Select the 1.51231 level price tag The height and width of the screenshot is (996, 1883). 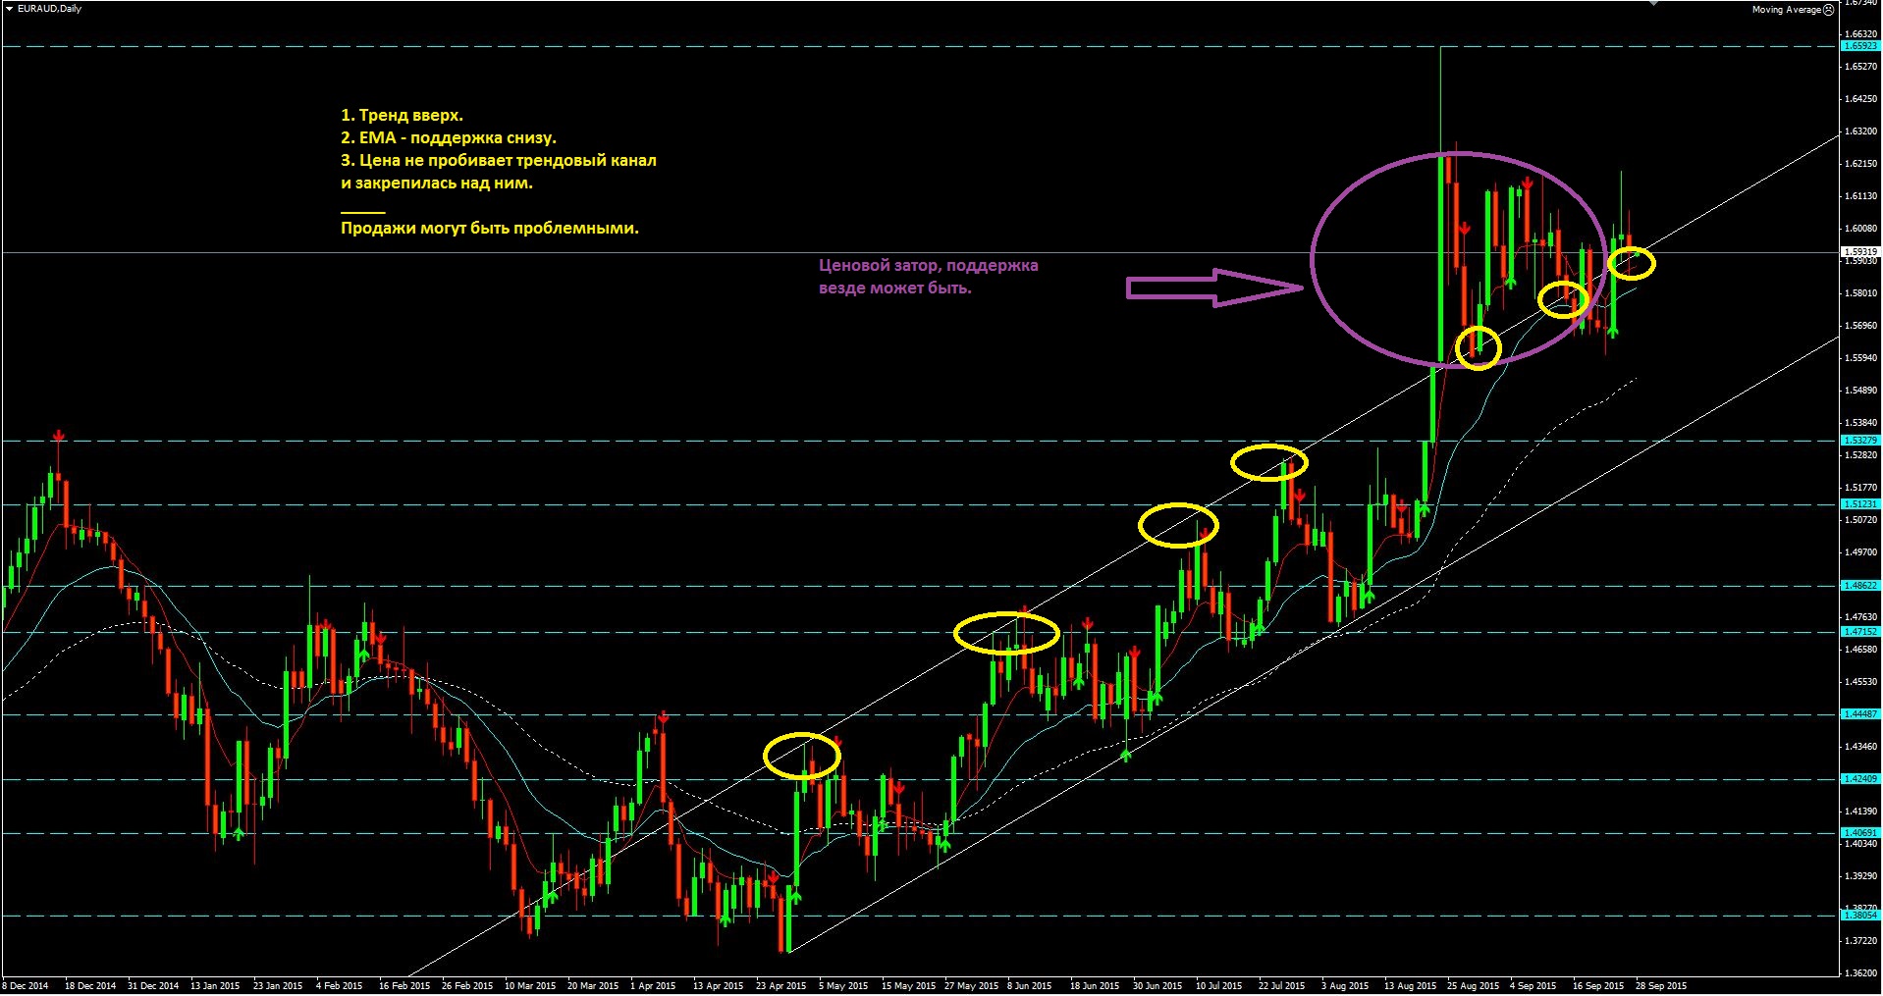1860,504
